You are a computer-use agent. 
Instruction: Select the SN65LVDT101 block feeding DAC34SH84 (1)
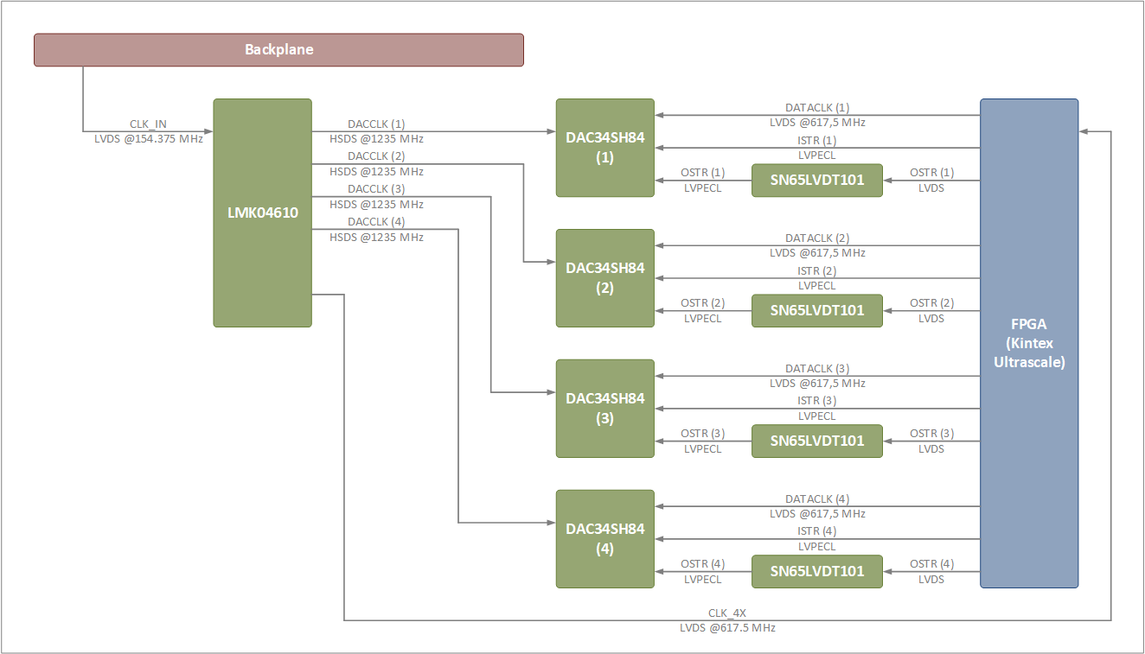click(x=817, y=181)
